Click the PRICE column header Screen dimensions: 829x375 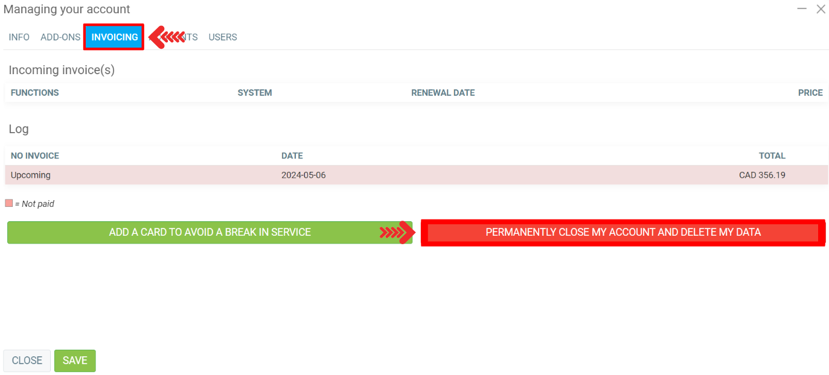point(810,93)
